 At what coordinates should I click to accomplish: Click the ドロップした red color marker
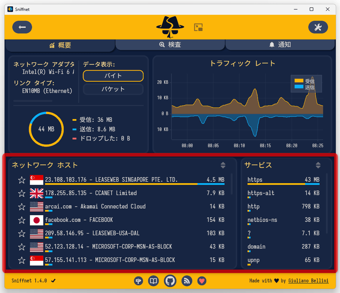pos(75,139)
